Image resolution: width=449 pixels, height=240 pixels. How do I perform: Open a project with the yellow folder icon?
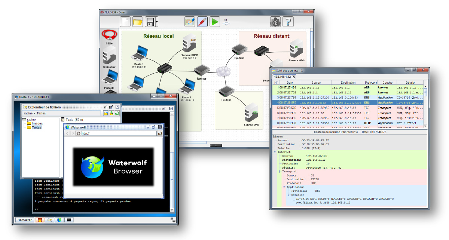[138, 22]
